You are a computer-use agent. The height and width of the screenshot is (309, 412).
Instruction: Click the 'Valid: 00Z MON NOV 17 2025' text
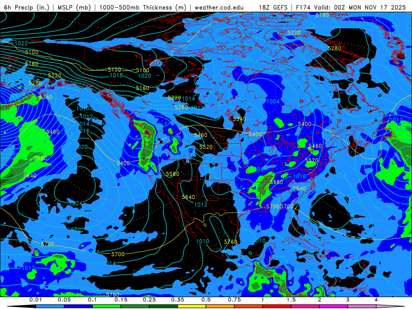click(359, 7)
